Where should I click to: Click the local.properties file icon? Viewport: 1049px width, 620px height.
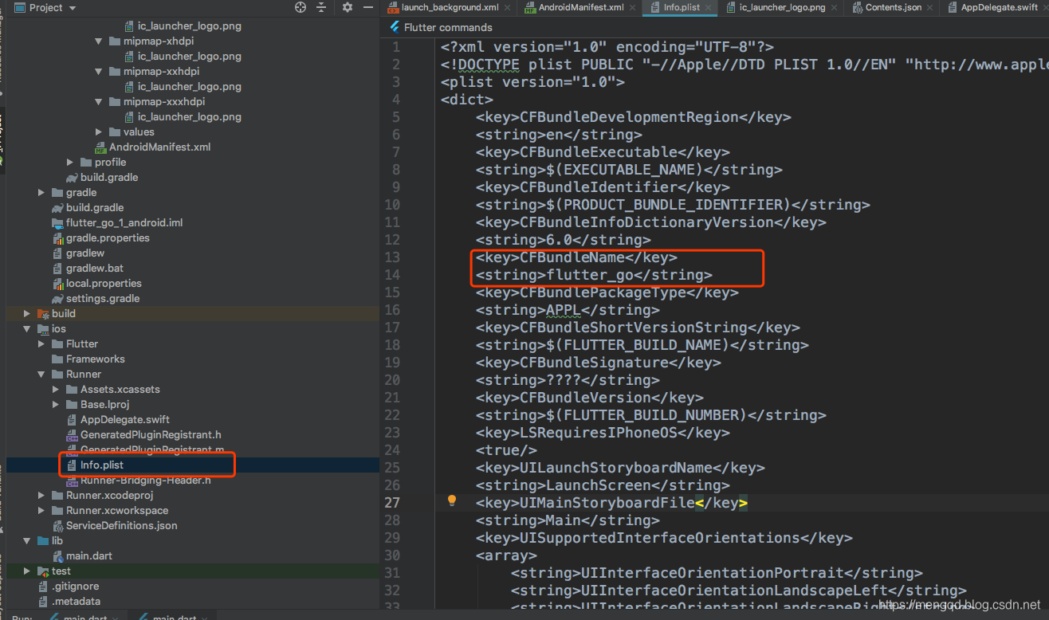click(57, 284)
